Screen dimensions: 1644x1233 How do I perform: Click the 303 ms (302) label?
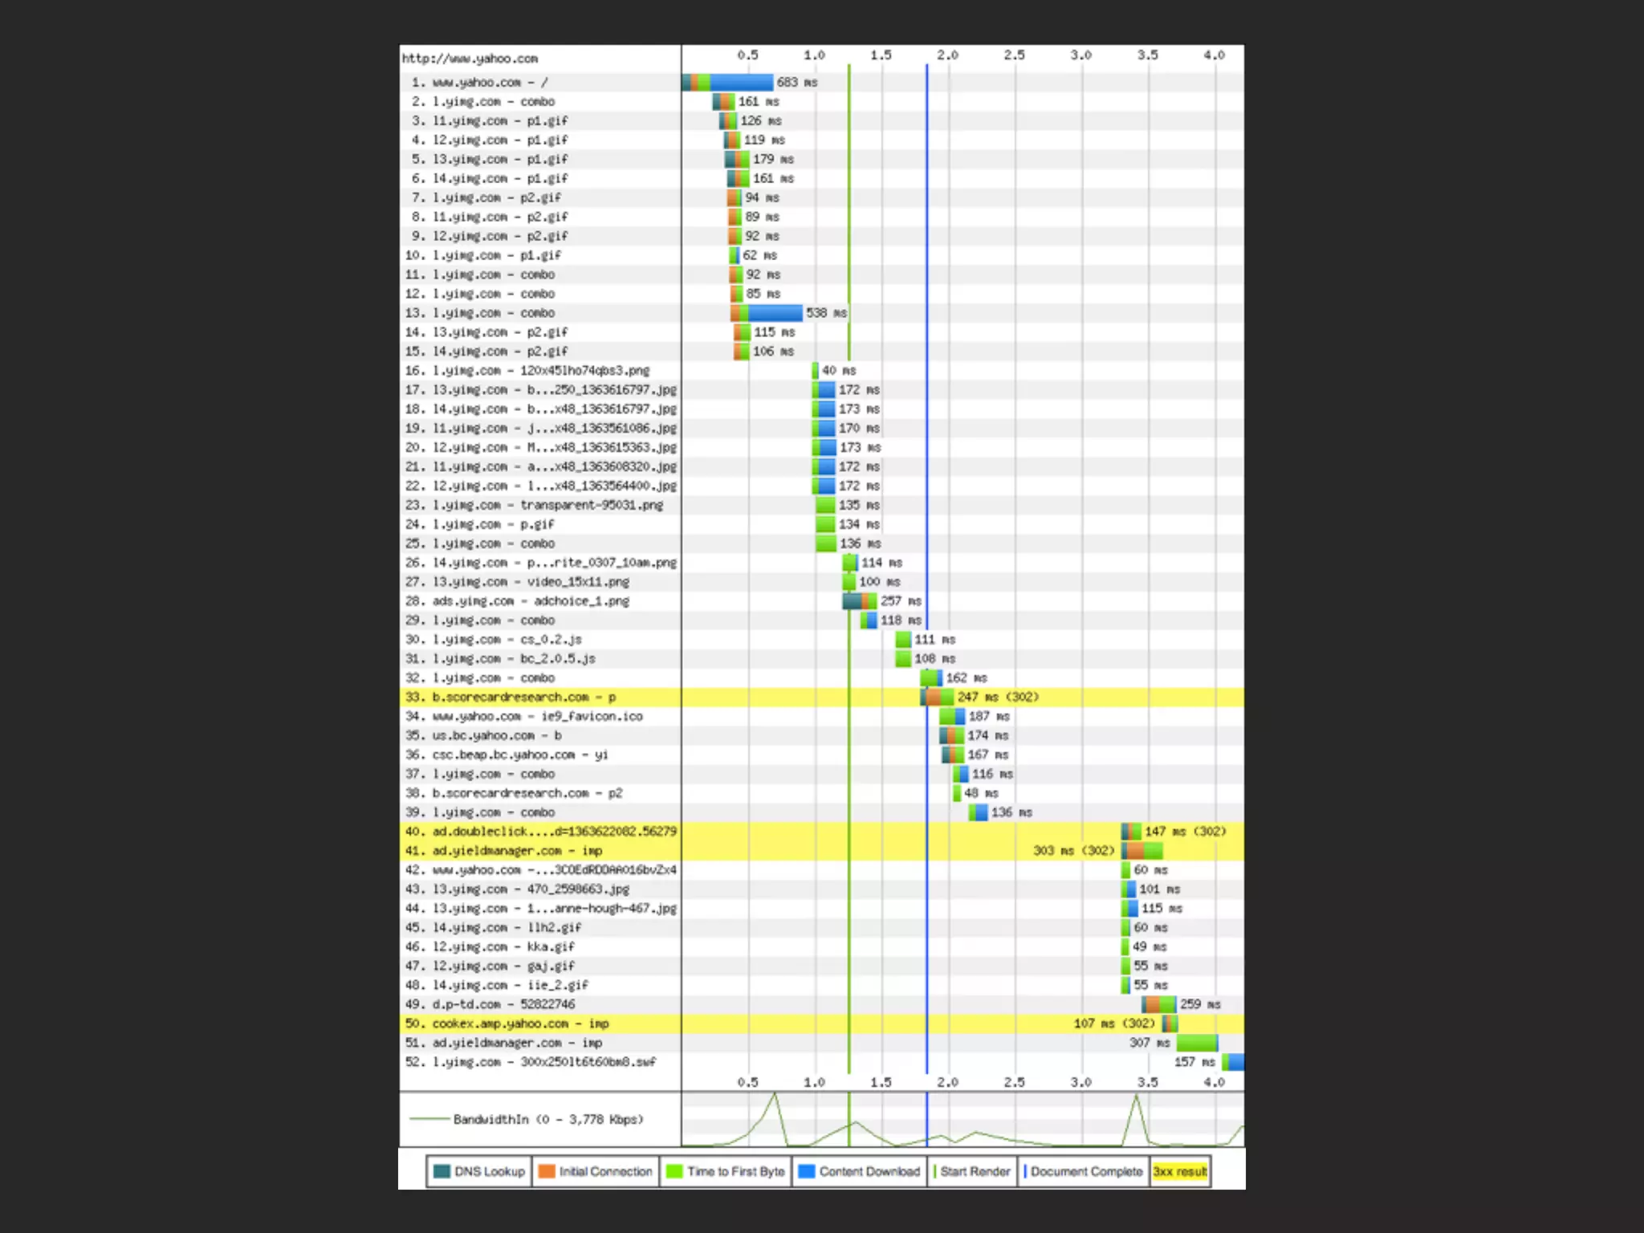coord(1074,851)
